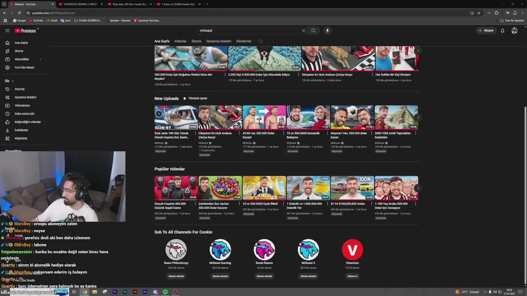Click Abone ol under Viewstats
This screenshot has width=527, height=296.
pyautogui.click(x=352, y=276)
